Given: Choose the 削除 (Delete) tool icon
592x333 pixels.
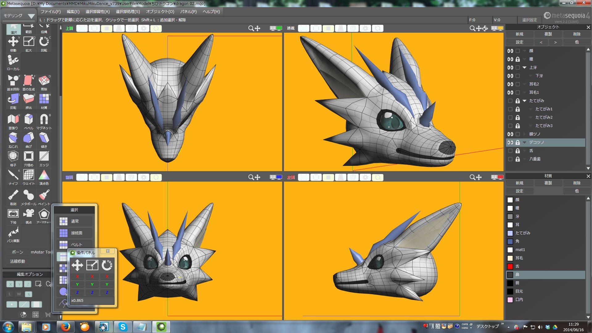Looking at the screenshot, I should click(x=44, y=83).
